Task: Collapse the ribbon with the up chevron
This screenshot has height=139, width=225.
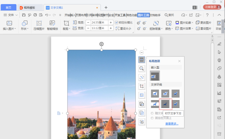Action: pyautogui.click(x=219, y=15)
